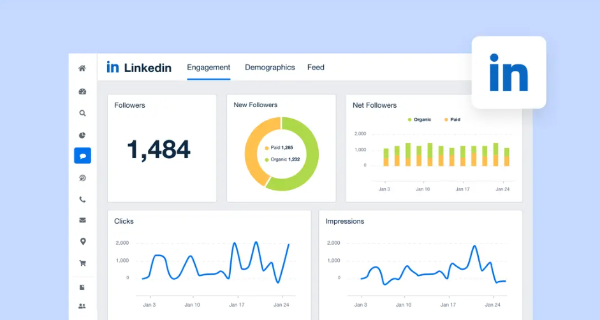Click the 2,000 axis label on Impressions chart
Screen dimensions: 600x320
click(x=333, y=243)
